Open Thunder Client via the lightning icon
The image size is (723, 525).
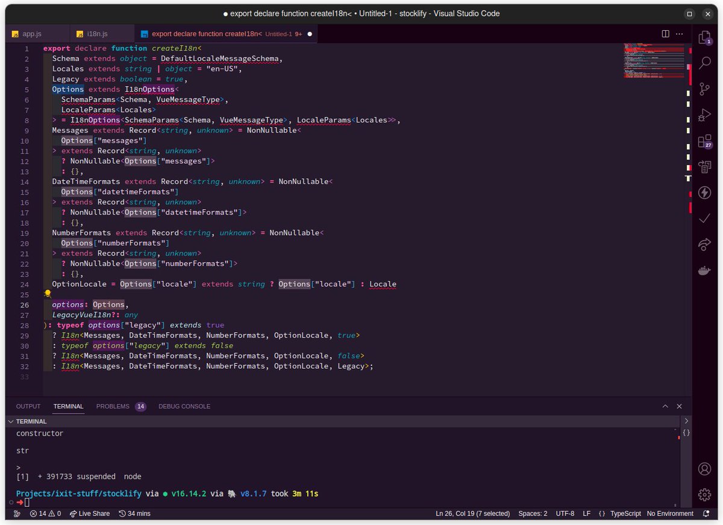[705, 192]
